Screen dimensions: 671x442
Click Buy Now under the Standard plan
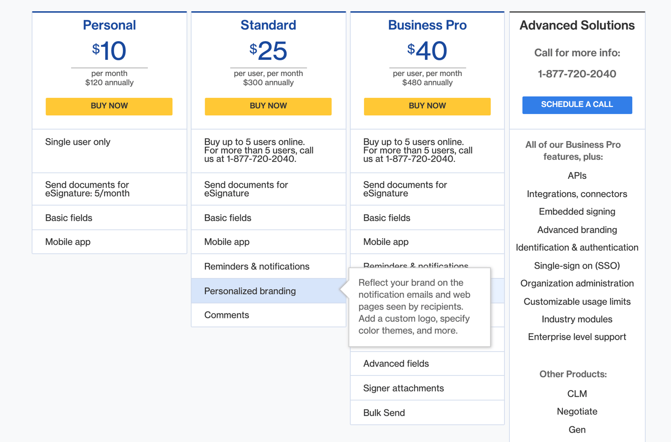pyautogui.click(x=268, y=106)
